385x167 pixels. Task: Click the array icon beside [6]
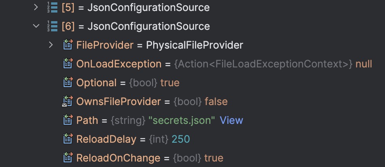[x=52, y=26]
